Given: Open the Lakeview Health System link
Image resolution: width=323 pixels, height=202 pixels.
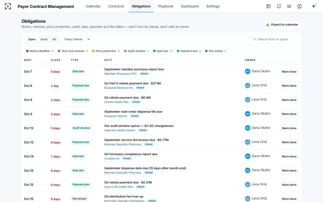Looking at the screenshot, I should [x=120, y=130].
